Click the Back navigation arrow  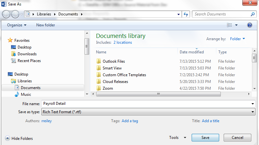[7, 14]
